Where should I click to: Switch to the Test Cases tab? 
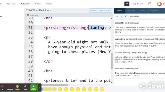pyautogui.click(x=131, y=11)
